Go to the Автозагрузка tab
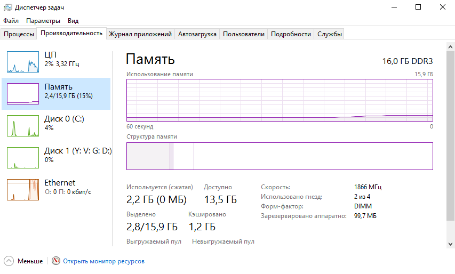The height and width of the screenshot is (274, 455). pyautogui.click(x=197, y=34)
